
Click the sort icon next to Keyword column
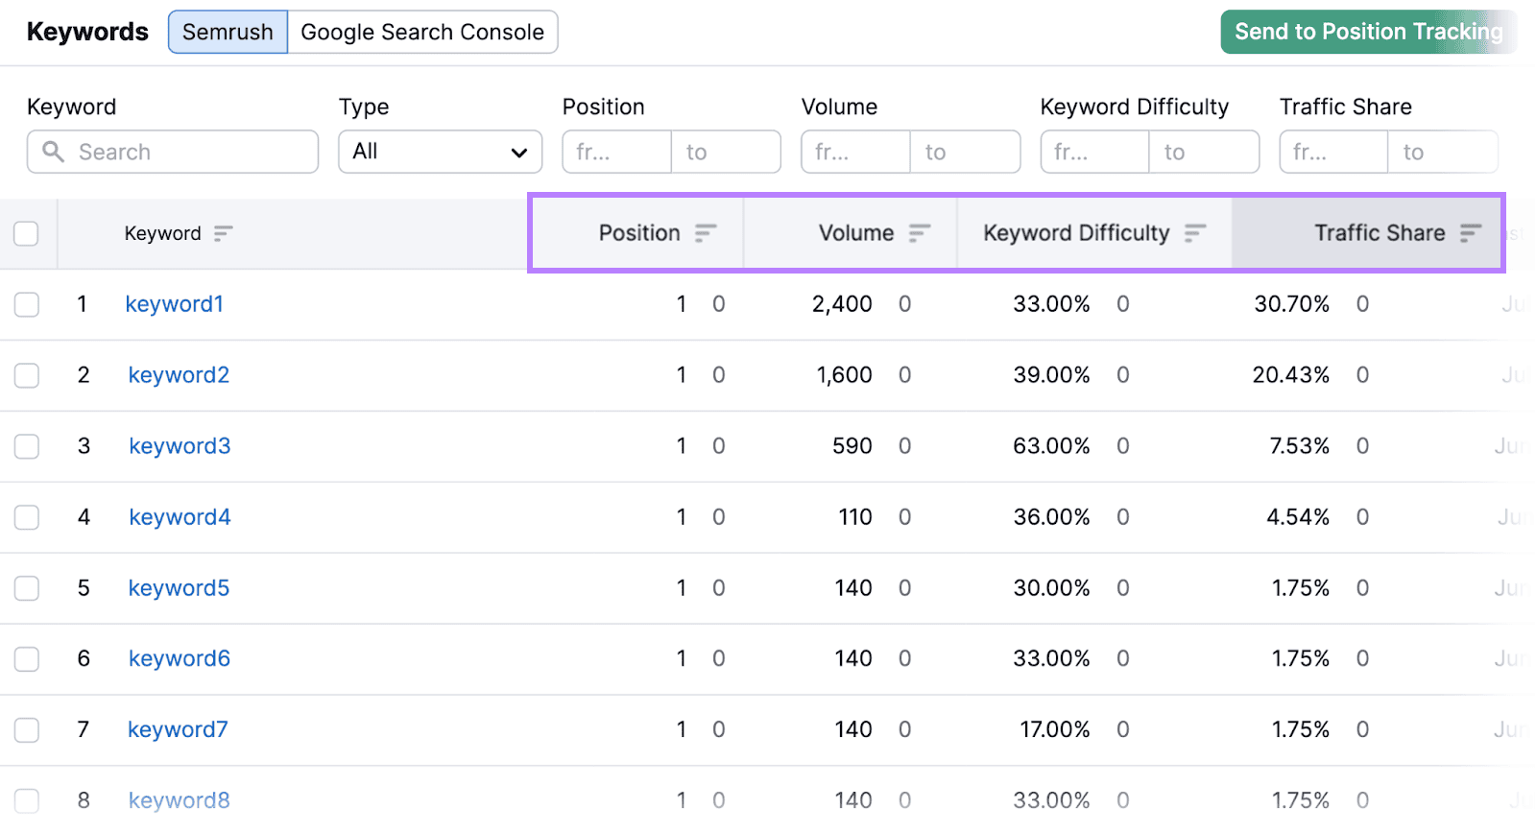pos(223,233)
